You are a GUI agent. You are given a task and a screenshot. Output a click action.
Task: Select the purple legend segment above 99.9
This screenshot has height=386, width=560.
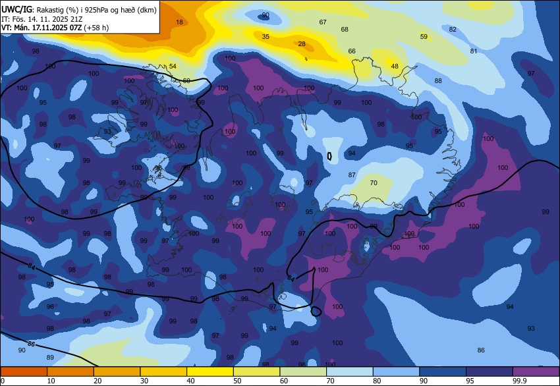pyautogui.click(x=536, y=372)
